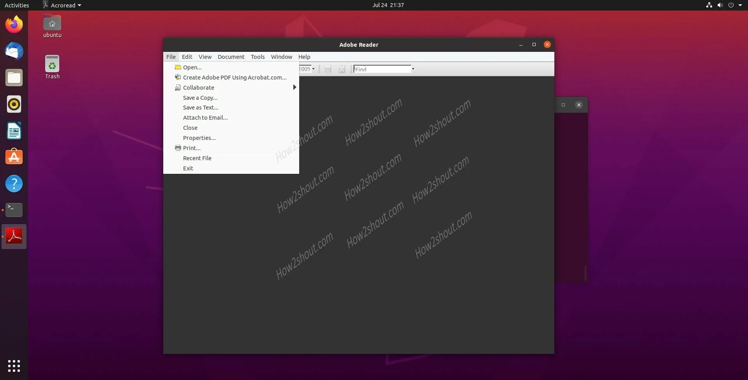This screenshot has height=380, width=748.
Task: Open Thunderbird Mail from the dock
Action: pyautogui.click(x=14, y=51)
